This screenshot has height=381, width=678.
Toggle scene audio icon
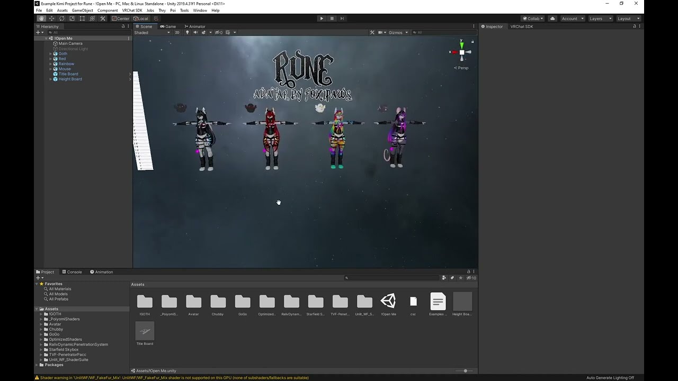pyautogui.click(x=195, y=32)
